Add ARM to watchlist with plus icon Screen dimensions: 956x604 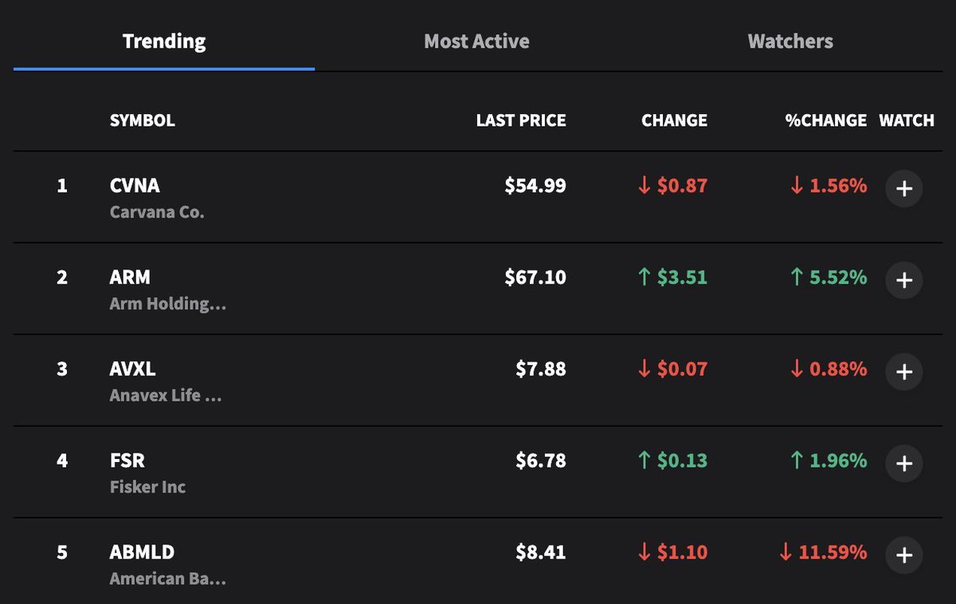tap(903, 280)
